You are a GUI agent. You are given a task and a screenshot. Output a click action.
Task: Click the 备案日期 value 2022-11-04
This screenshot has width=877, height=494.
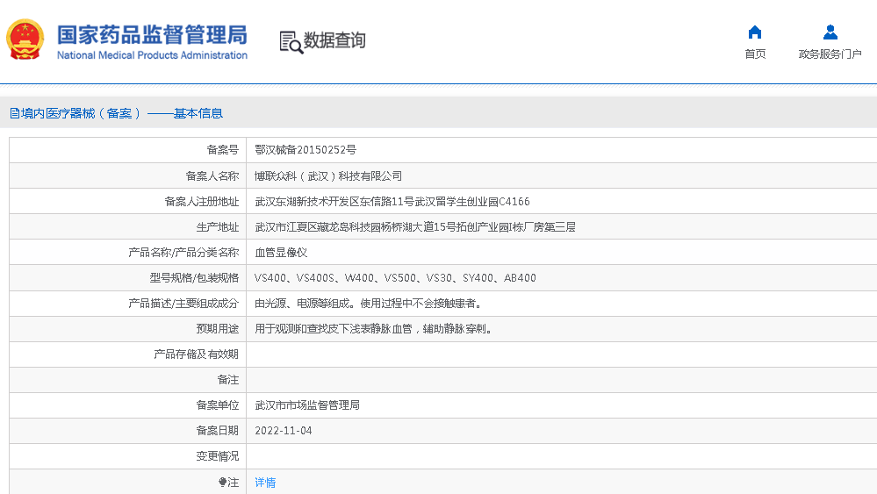click(283, 431)
